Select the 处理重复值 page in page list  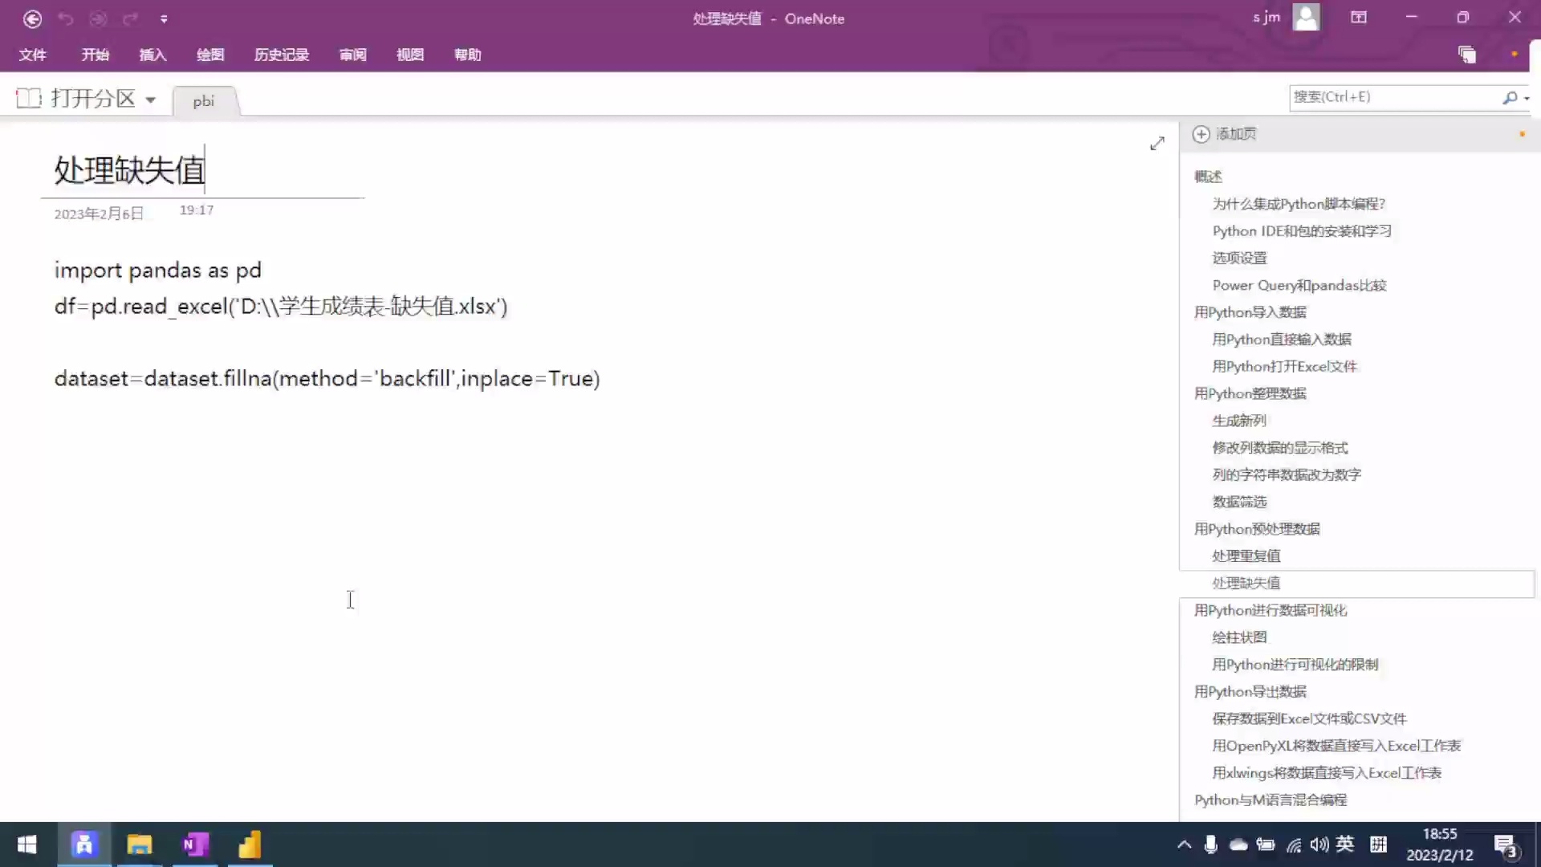[x=1245, y=555]
